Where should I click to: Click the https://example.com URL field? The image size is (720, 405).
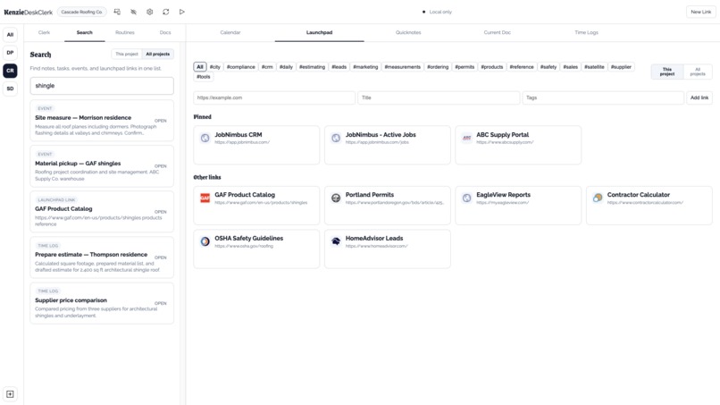click(x=274, y=97)
